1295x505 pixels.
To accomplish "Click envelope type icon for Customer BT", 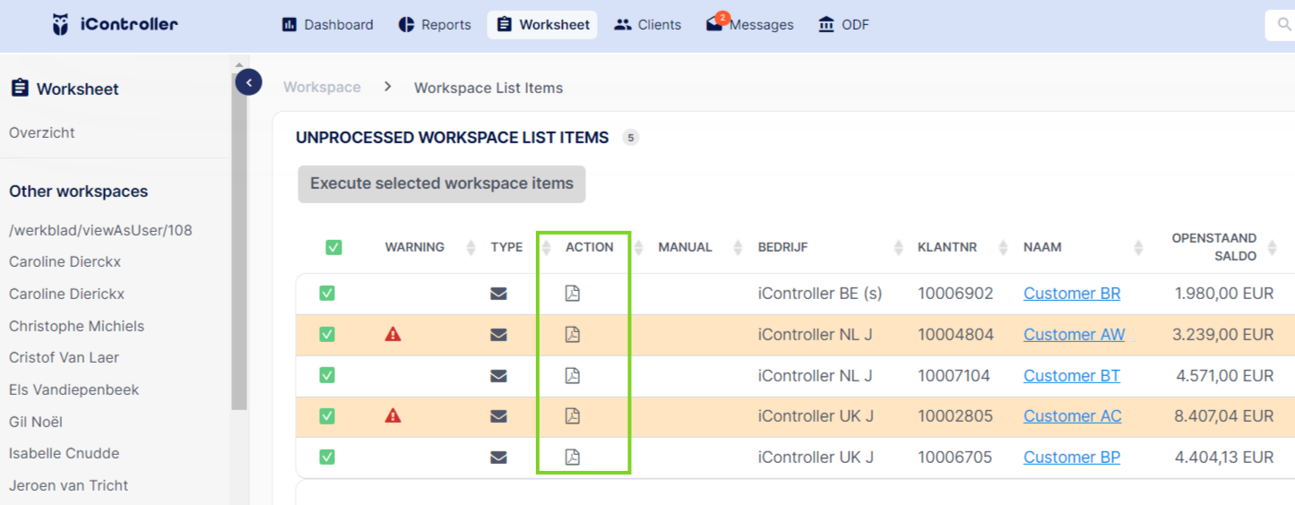I will 499,376.
